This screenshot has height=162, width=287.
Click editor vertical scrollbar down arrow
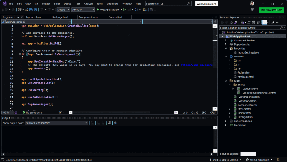pyautogui.click(x=215, y=109)
